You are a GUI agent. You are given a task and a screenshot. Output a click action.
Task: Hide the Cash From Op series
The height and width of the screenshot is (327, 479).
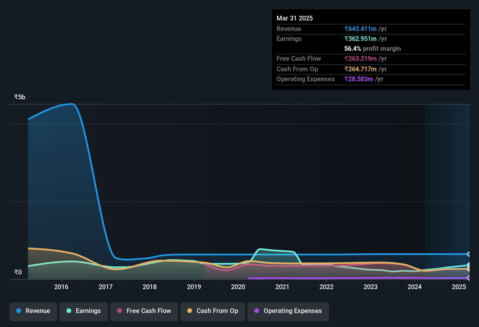pyautogui.click(x=213, y=311)
